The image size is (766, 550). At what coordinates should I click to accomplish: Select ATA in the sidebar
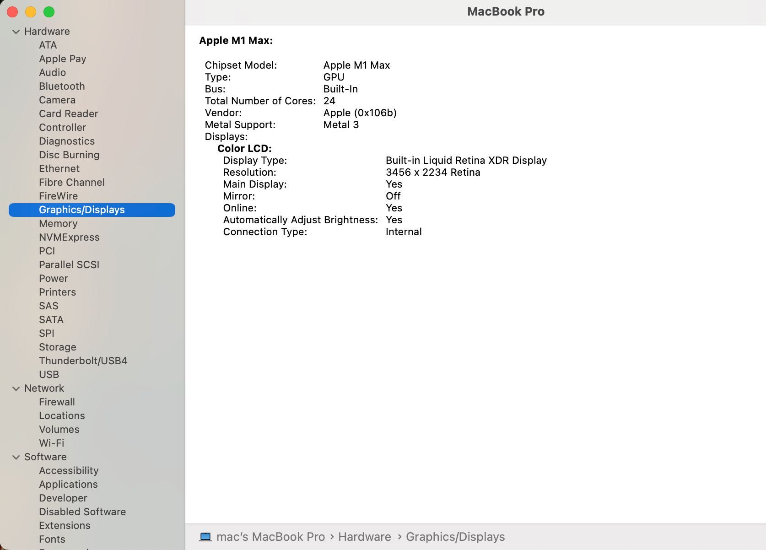[x=48, y=45]
